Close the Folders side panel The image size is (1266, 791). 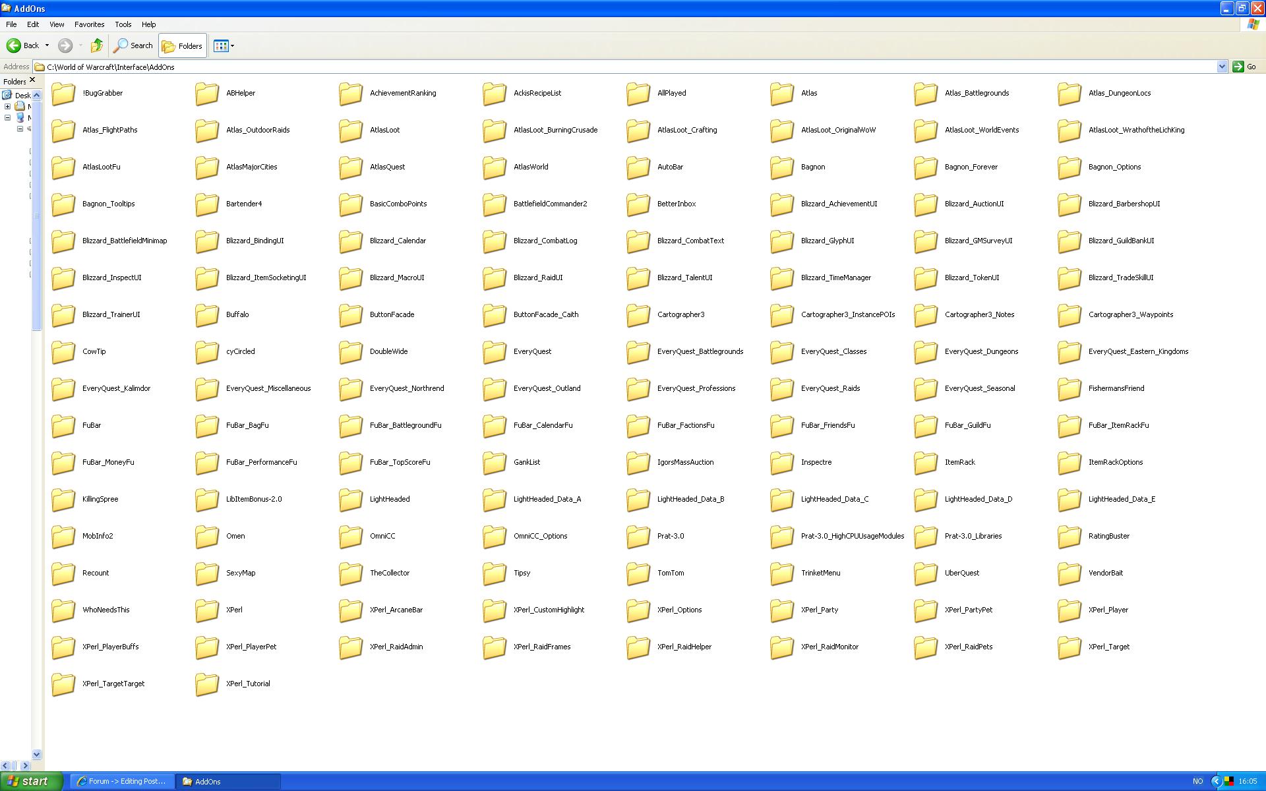pos(32,80)
